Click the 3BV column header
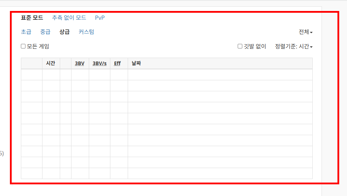Viewport: 347px width, 196px height. (80, 64)
